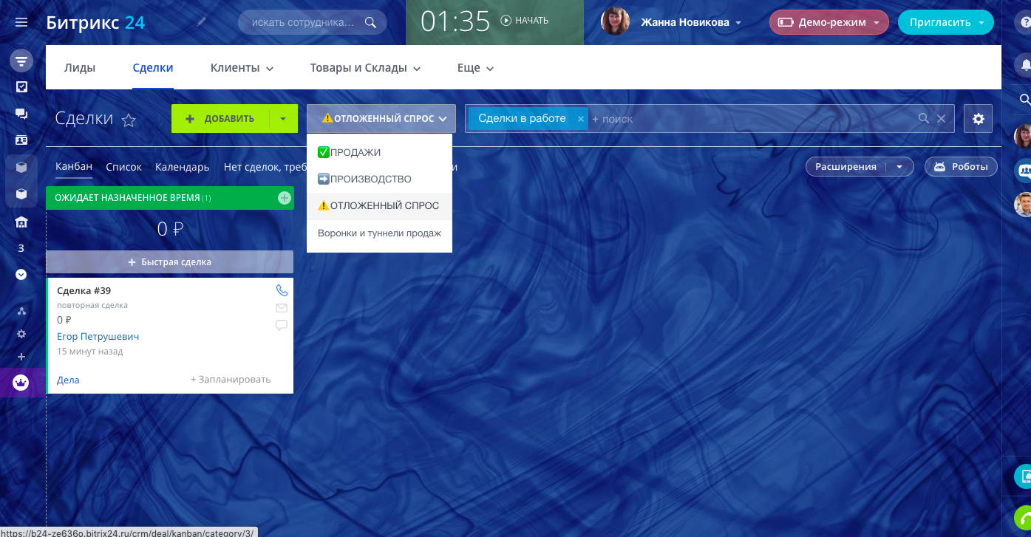Click the Быстрая сделка button
This screenshot has height=537, width=1031.
[170, 262]
